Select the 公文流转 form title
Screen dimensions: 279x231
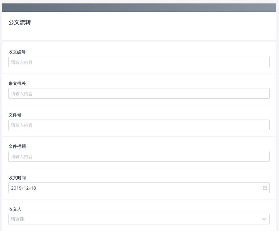20,22
